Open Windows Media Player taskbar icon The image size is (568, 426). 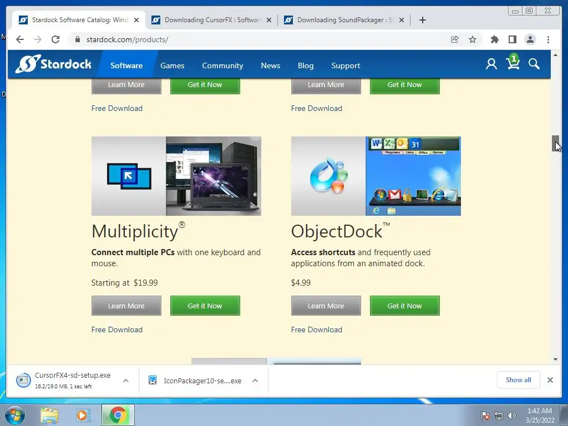pos(83,415)
